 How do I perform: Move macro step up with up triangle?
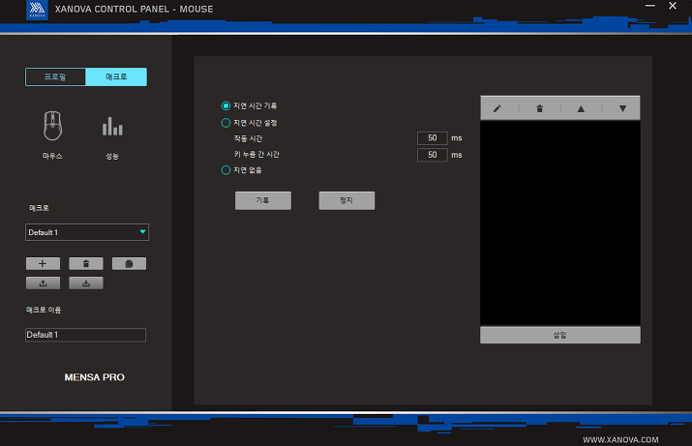[x=581, y=108]
